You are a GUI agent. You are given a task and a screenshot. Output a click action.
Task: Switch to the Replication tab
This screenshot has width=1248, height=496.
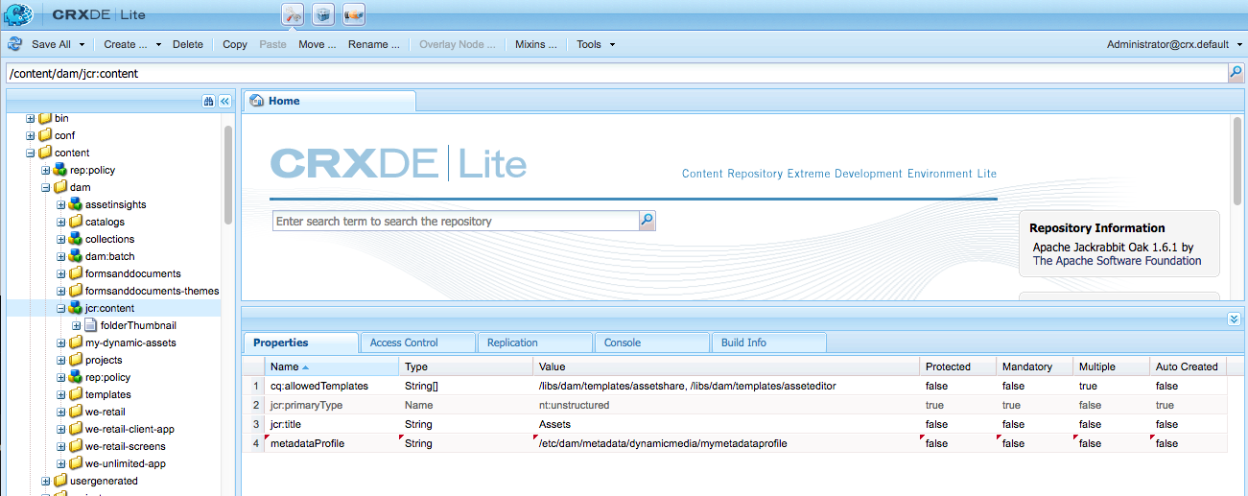pyautogui.click(x=534, y=342)
